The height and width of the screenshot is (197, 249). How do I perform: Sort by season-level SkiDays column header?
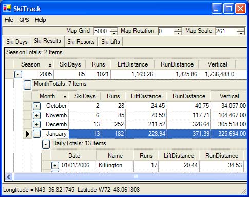point(70,64)
